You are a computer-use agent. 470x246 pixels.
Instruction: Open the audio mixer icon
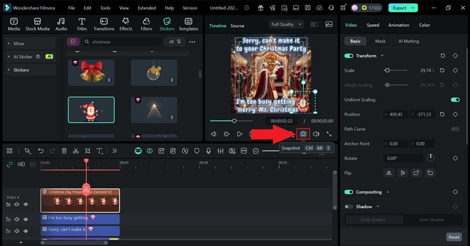(220, 151)
